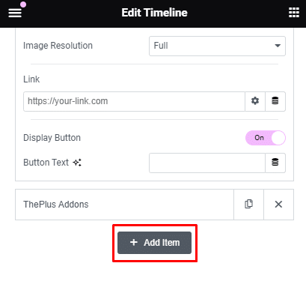Click the Edit Timeline panel title
This screenshot has width=306, height=281.
(154, 13)
